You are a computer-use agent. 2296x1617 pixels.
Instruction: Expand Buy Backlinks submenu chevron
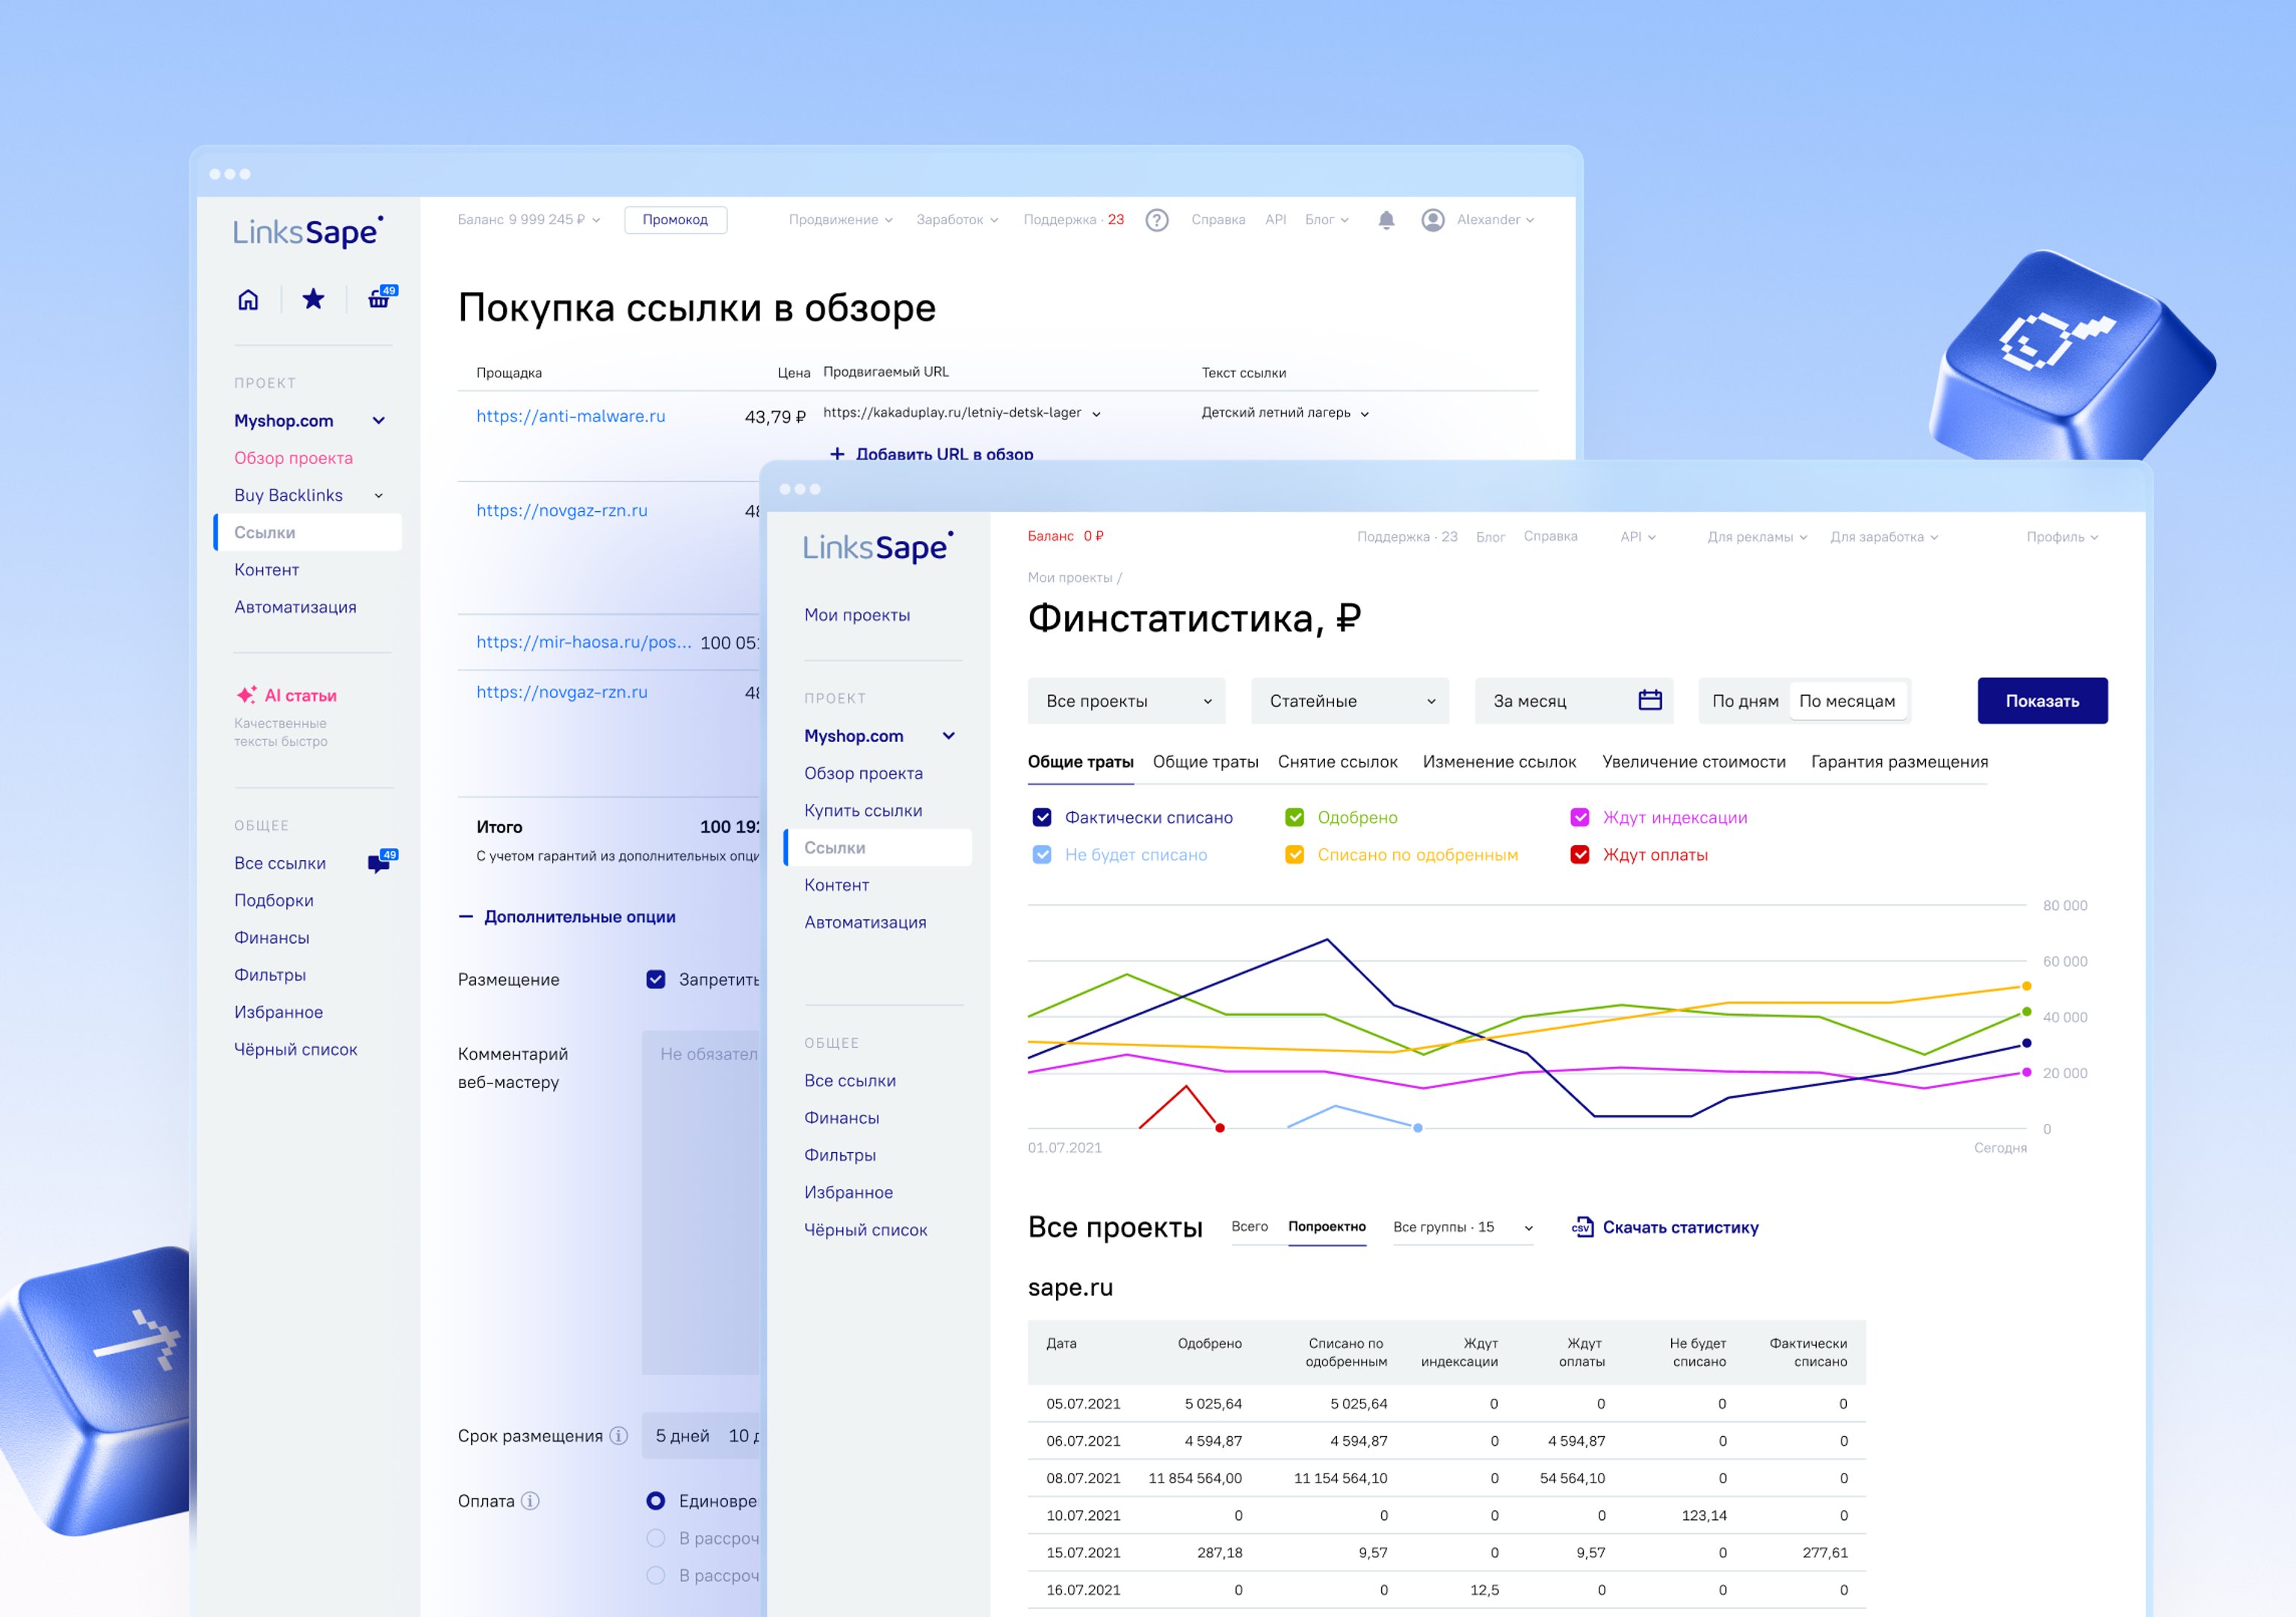tap(379, 495)
